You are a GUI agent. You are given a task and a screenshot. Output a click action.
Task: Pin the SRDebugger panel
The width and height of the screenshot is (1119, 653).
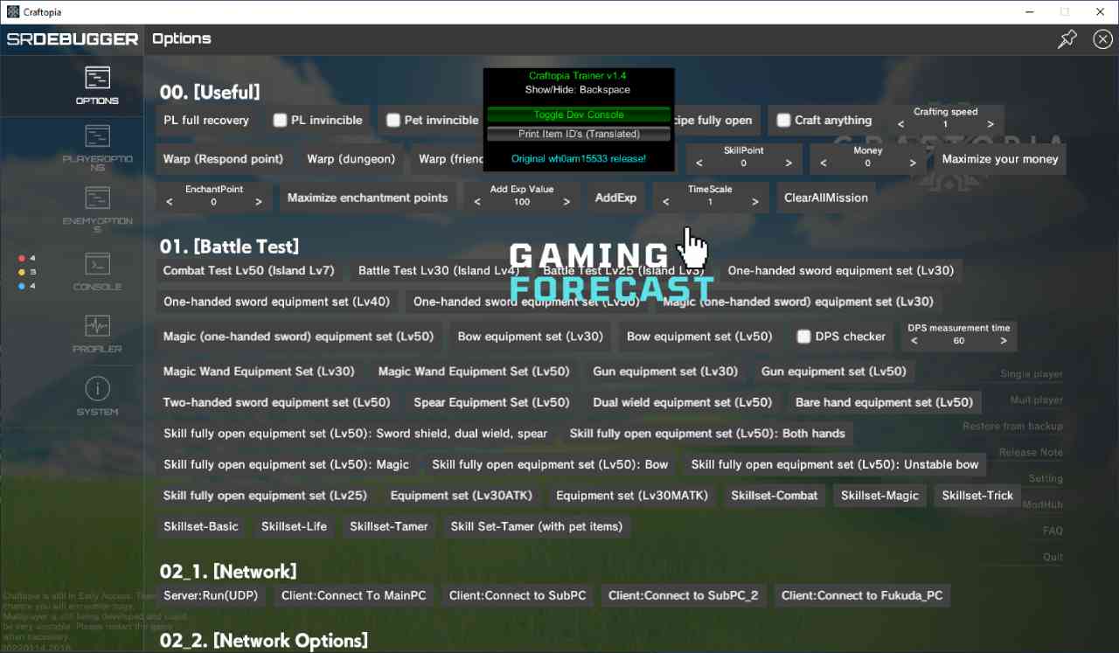[1067, 39]
